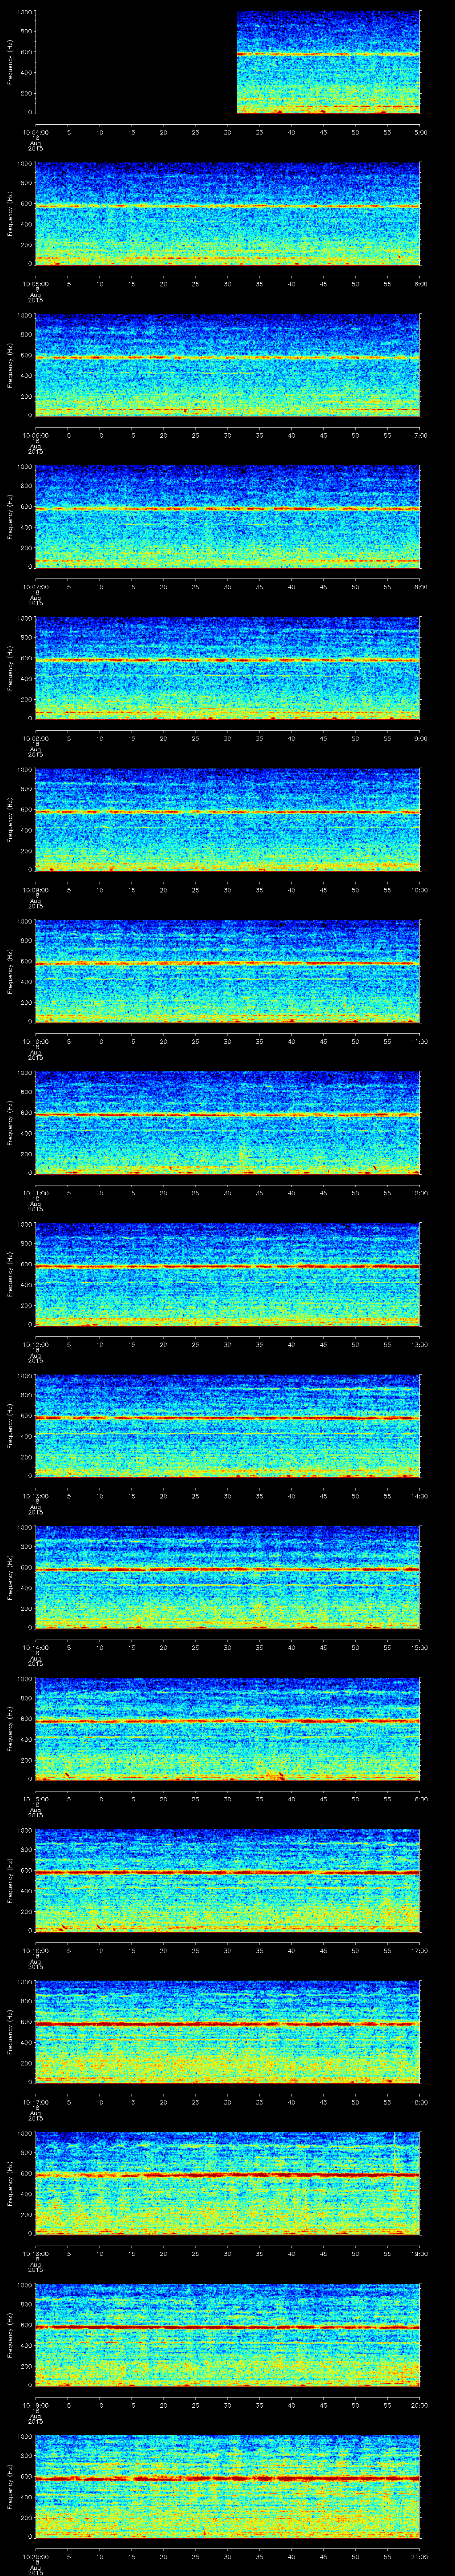
Task: Click the 10:04:00 start time label
Action: click(35, 132)
